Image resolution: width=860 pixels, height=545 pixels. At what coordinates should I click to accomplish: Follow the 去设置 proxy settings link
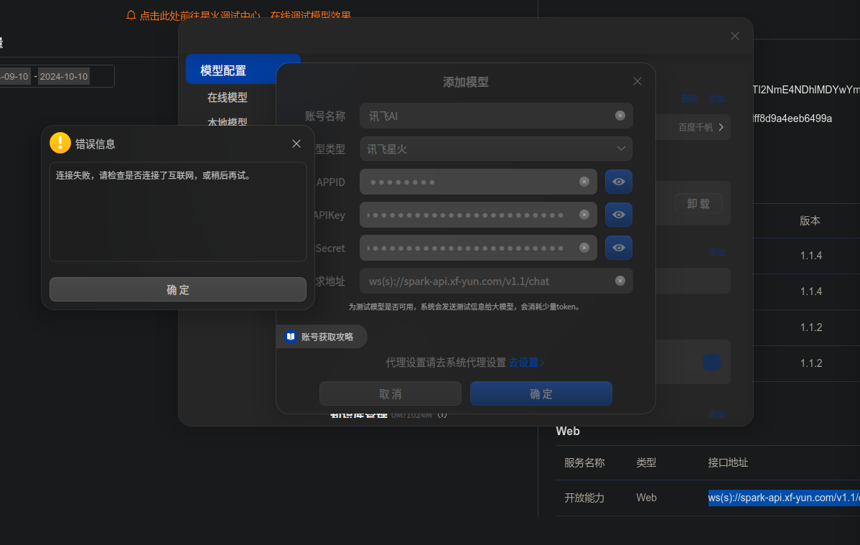526,362
